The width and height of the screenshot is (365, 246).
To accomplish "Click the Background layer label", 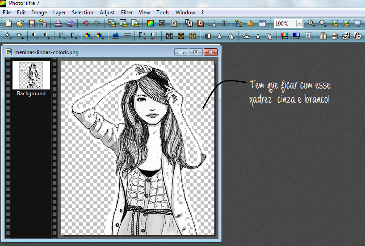I will point(31,93).
